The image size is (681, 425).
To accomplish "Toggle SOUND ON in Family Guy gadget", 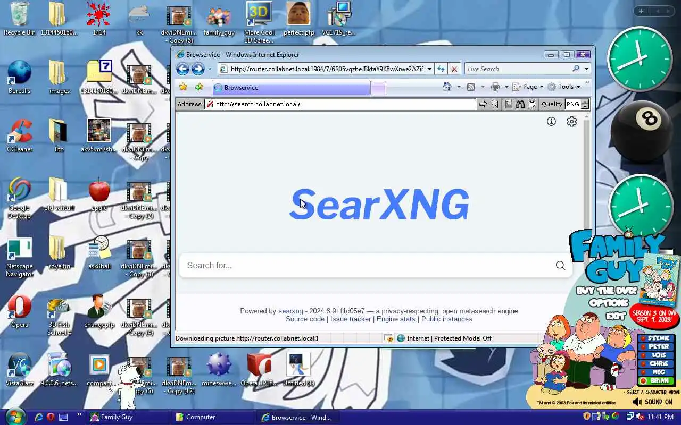I will [x=652, y=402].
